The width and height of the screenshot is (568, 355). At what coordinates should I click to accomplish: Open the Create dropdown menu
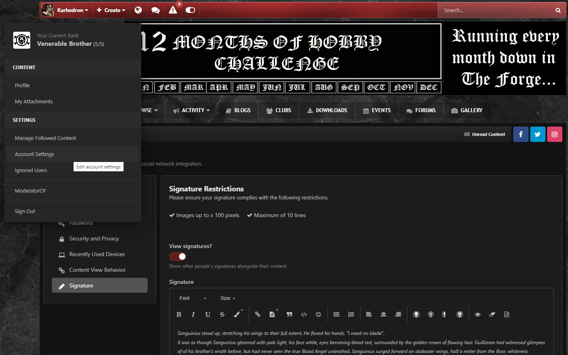click(x=111, y=10)
